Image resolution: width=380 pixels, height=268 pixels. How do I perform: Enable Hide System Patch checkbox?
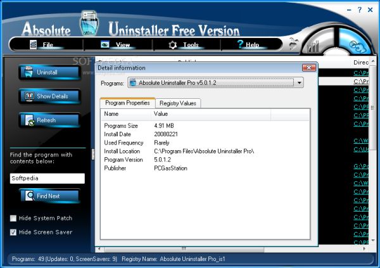(x=13, y=219)
